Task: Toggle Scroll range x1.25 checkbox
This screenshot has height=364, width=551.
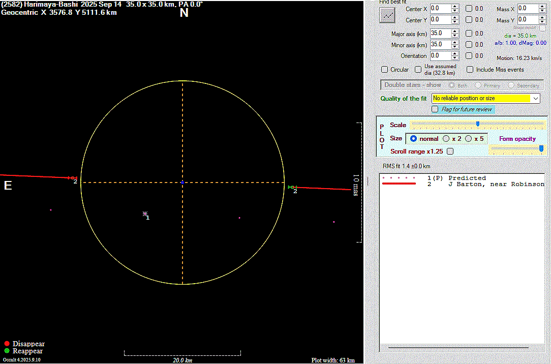Action: pos(450,151)
